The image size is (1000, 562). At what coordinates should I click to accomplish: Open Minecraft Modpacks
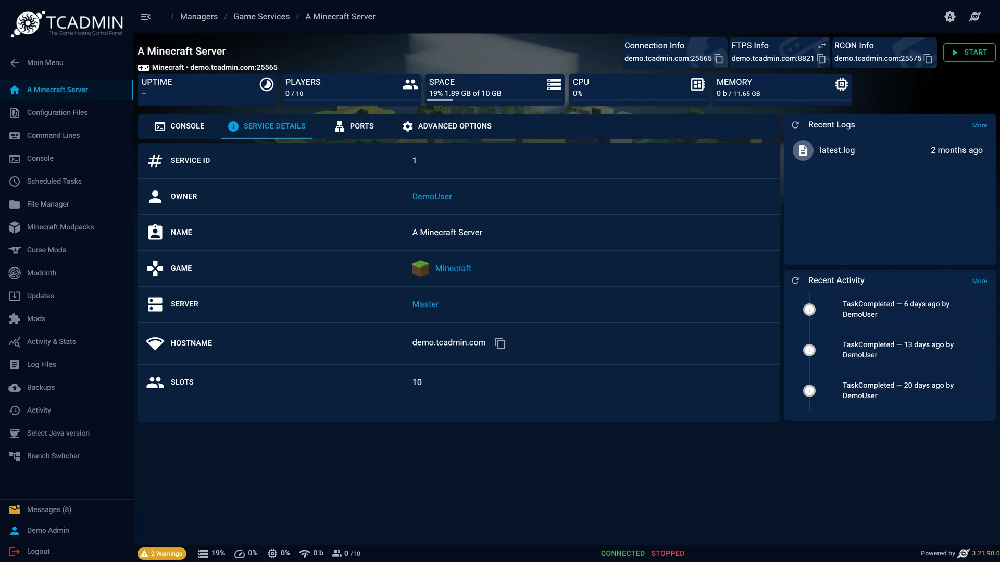pyautogui.click(x=67, y=227)
